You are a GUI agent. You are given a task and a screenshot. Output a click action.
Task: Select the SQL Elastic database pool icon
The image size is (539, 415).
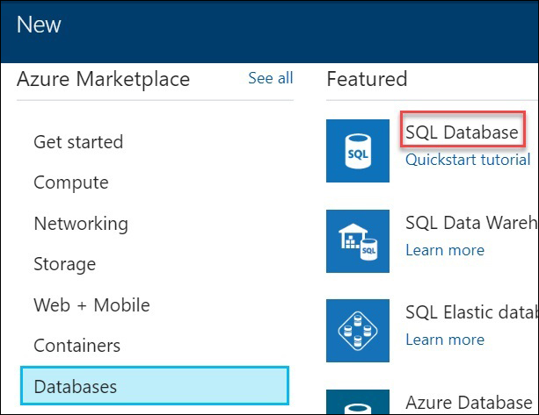[358, 331]
